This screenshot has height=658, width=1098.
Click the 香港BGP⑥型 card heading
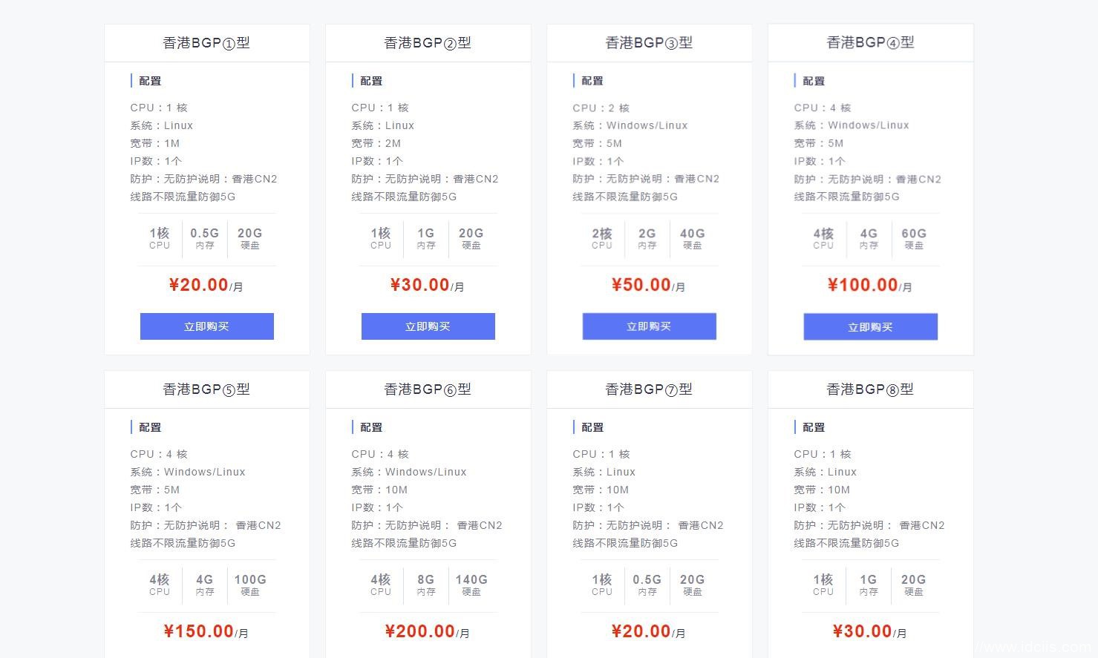tap(428, 389)
